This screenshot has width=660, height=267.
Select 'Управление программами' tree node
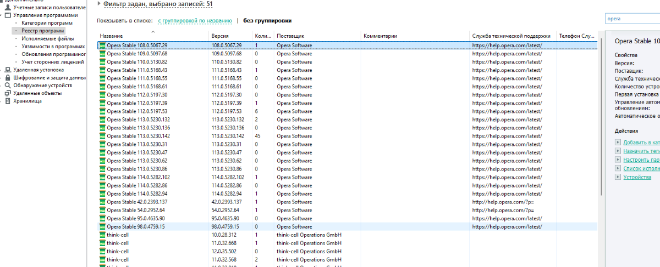tap(46, 15)
